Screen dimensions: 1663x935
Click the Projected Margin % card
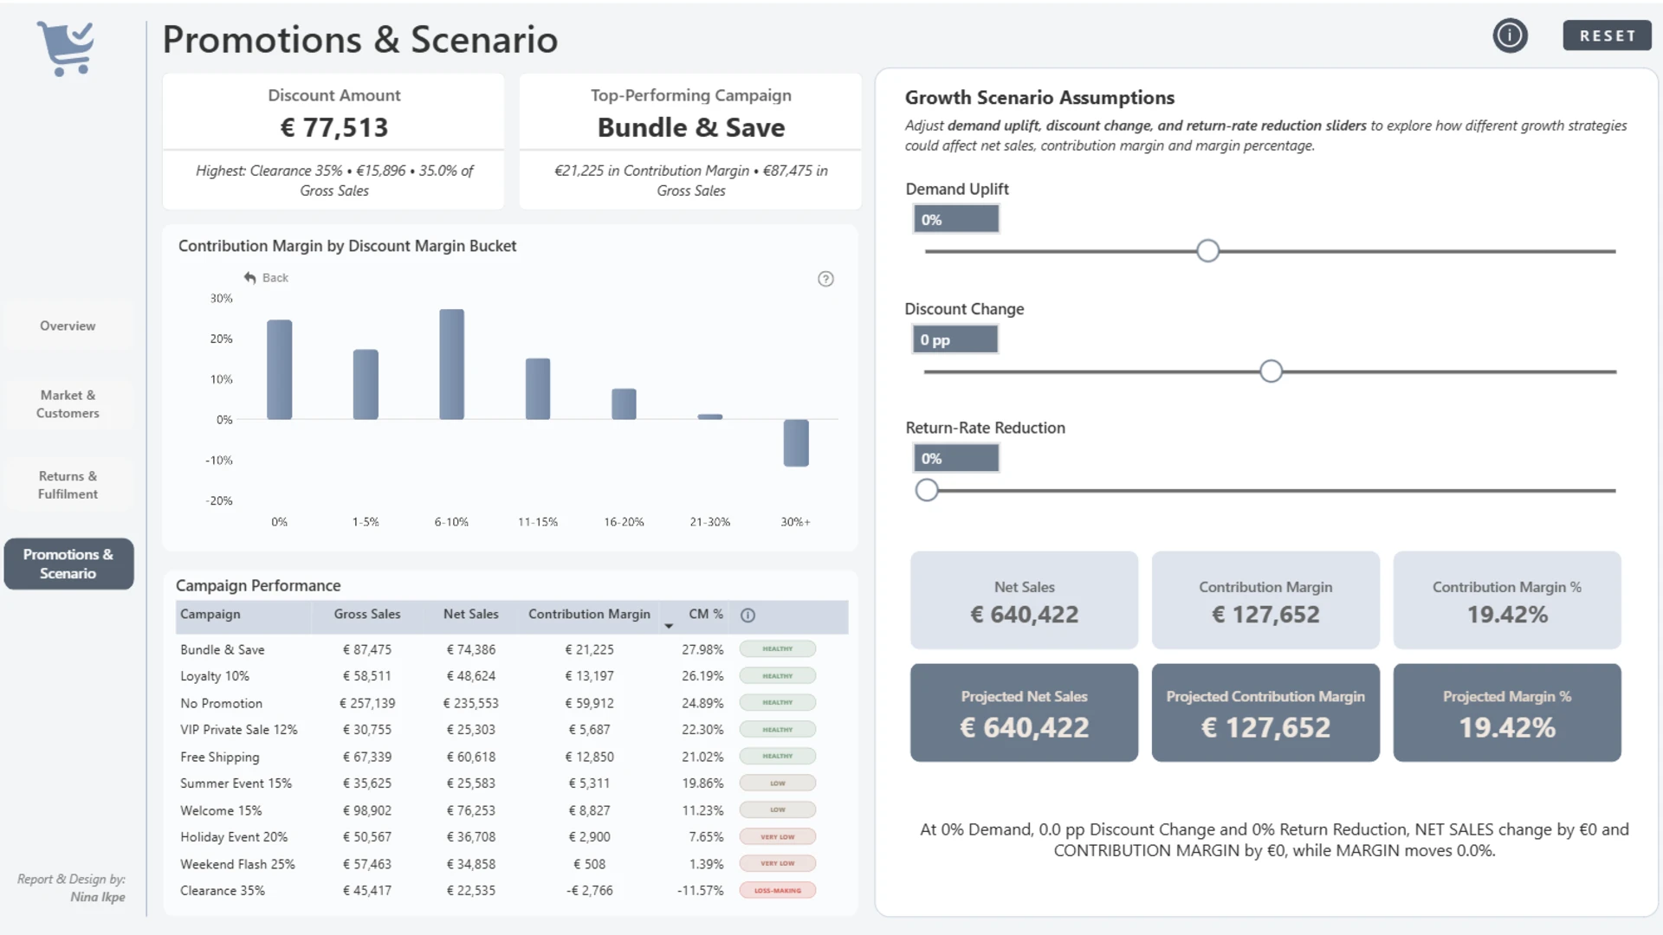pyautogui.click(x=1507, y=713)
